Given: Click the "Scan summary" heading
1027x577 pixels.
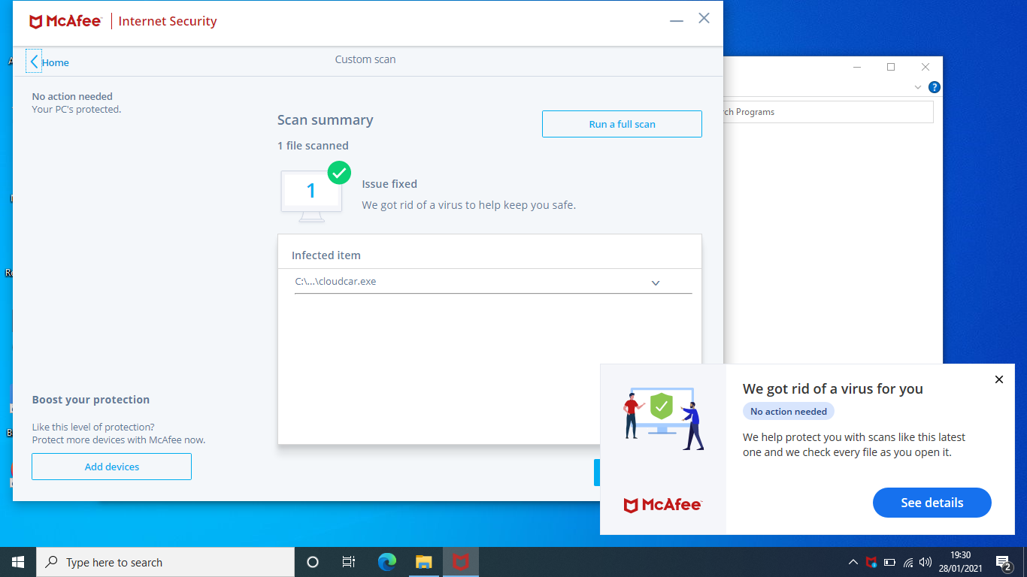Looking at the screenshot, I should pyautogui.click(x=325, y=120).
